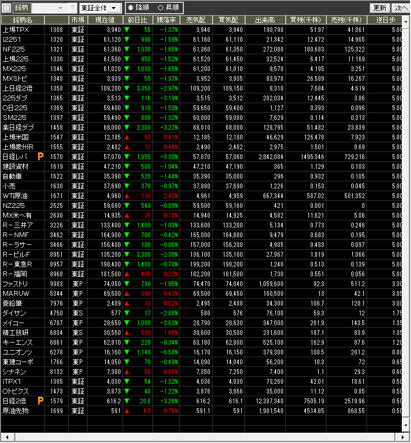Click the orange P icon beside 日経レバ
Viewport: 411px width, 443px height.
(x=40, y=156)
